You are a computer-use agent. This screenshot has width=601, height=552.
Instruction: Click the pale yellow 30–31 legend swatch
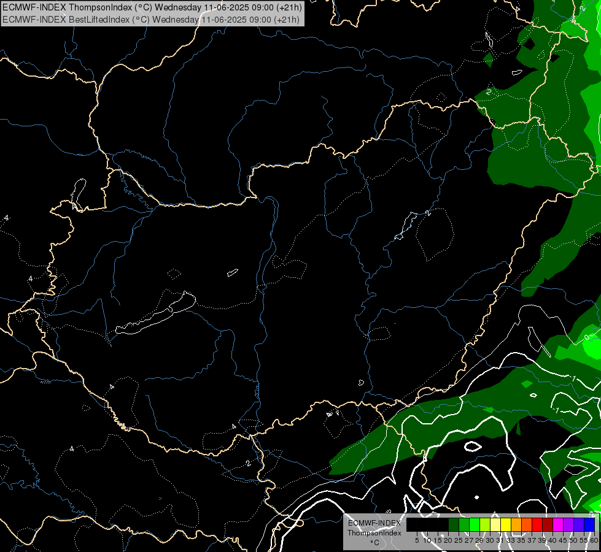[x=495, y=524]
